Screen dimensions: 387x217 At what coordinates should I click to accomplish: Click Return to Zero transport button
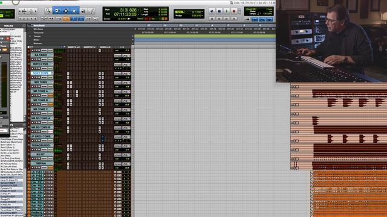pos(212,19)
